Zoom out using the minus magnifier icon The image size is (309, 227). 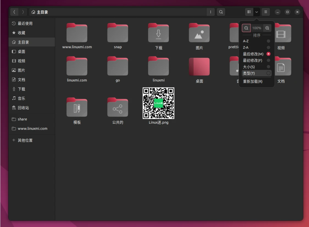pos(246,28)
